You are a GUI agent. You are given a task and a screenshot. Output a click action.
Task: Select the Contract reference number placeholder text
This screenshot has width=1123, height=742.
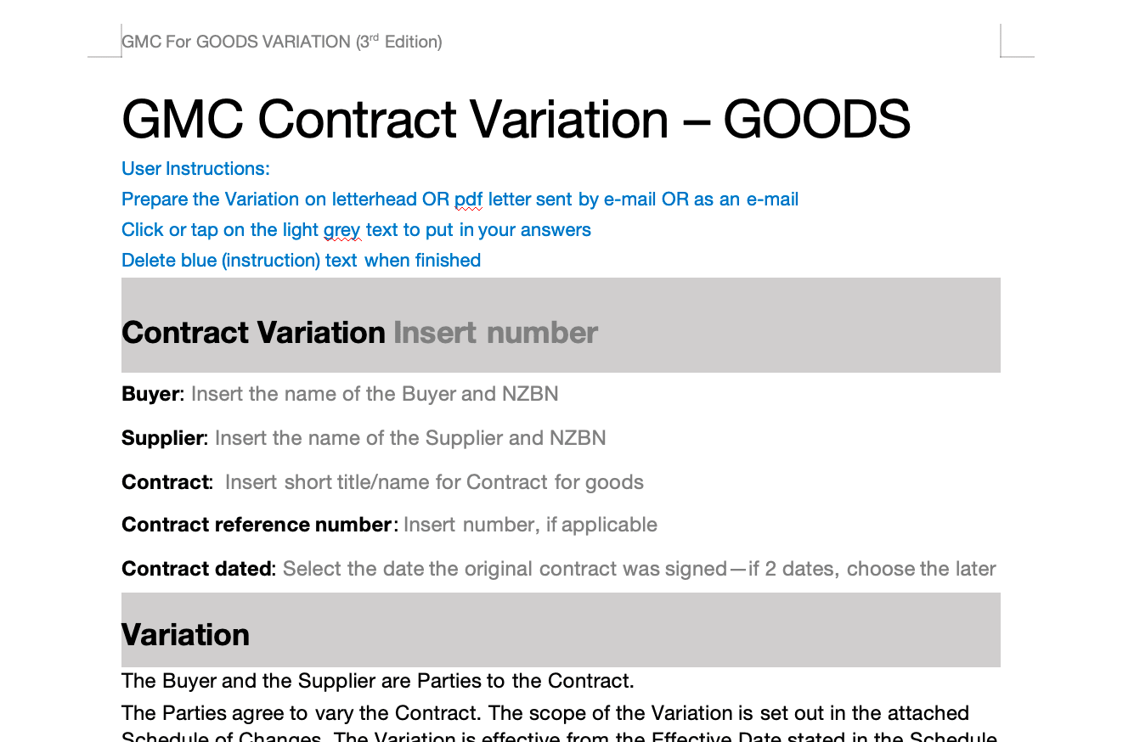coord(530,525)
